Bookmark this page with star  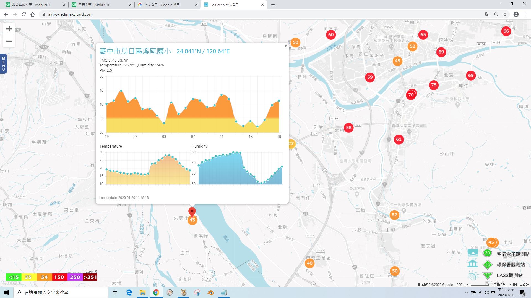click(x=505, y=14)
